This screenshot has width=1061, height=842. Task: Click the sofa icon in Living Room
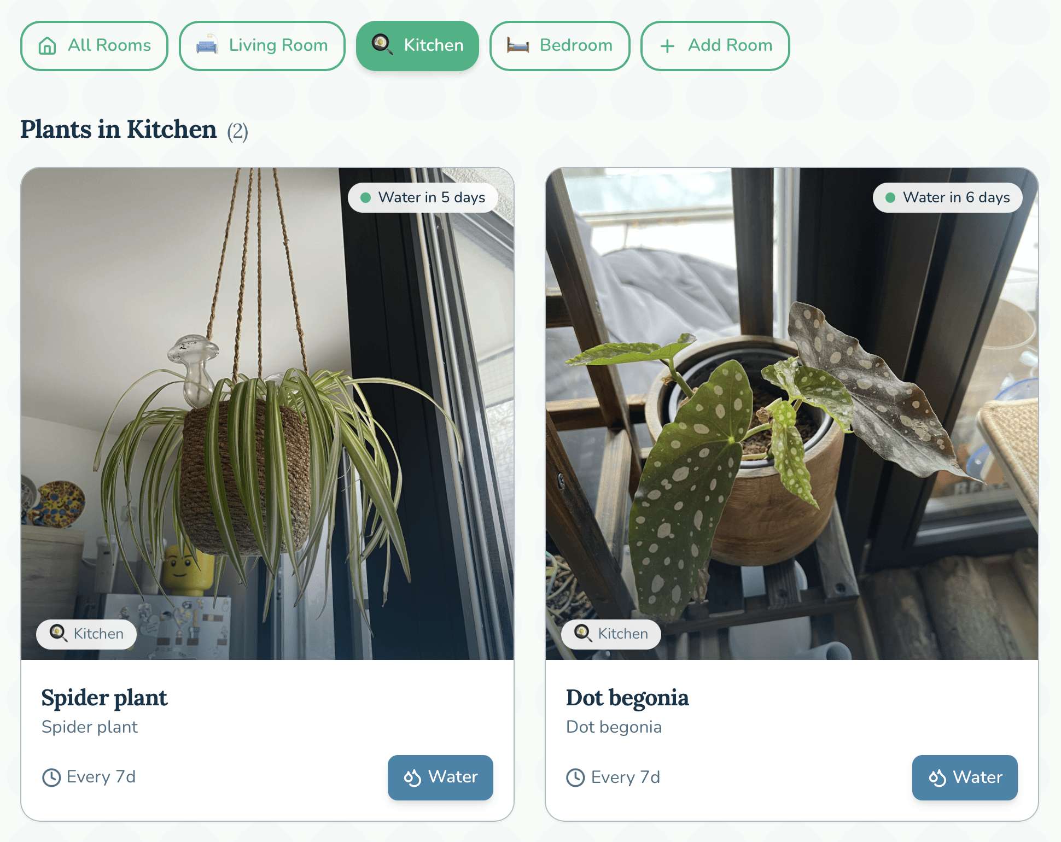[x=207, y=45]
